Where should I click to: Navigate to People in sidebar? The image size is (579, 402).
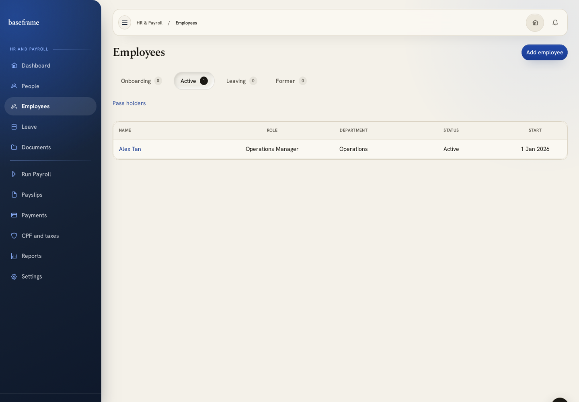[x=30, y=86]
